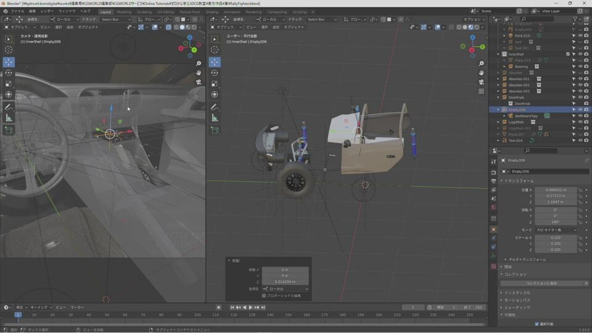
Task: Open the XYZ オイラー角 rotation mode dropdown
Action: [x=556, y=230]
